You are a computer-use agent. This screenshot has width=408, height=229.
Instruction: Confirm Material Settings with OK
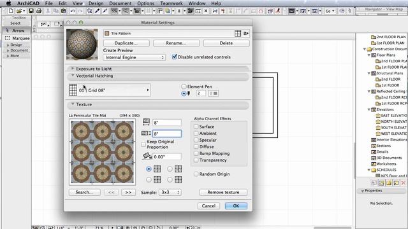pyautogui.click(x=236, y=206)
